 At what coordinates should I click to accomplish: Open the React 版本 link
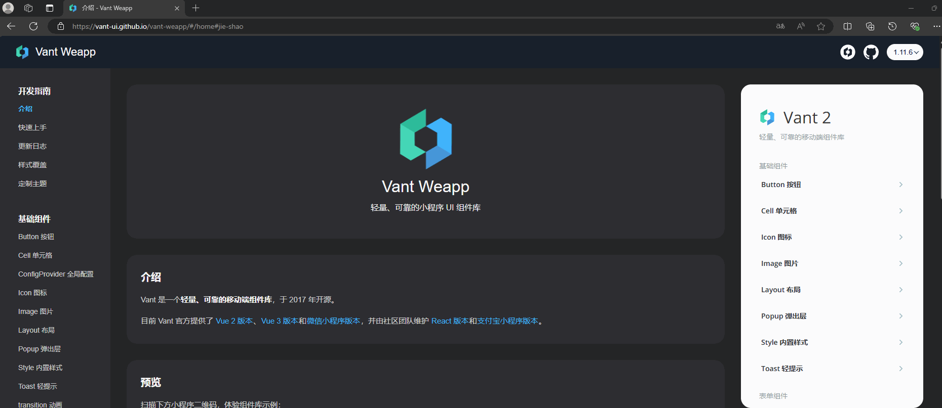point(450,321)
